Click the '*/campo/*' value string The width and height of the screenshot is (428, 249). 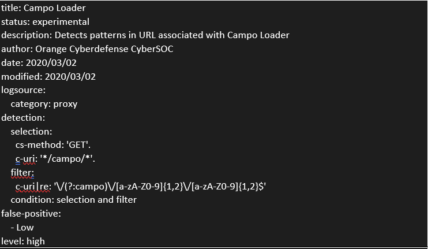(66, 159)
